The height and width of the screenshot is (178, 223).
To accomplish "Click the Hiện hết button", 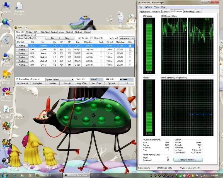I will 52,83.
